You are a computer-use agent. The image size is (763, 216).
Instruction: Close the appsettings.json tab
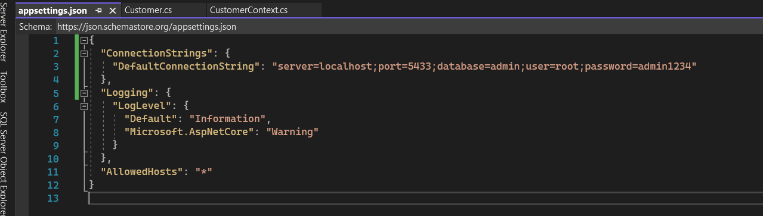click(112, 11)
